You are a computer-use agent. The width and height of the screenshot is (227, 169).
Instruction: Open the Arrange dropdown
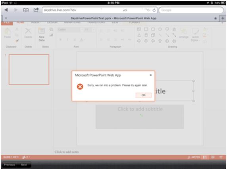(184, 35)
